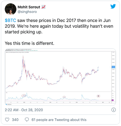Open '61 people are Tweeting about this'
Image resolution: width=121 pixels, height=126 pixels.
pos(59,120)
